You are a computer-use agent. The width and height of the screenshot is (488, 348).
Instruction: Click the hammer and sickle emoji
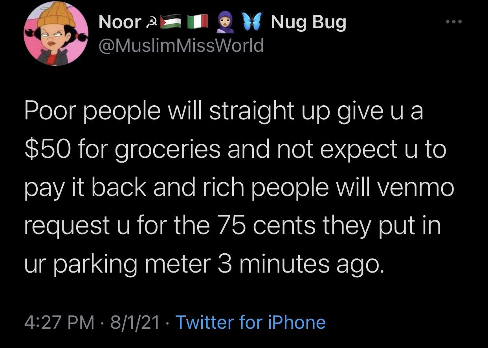[150, 22]
